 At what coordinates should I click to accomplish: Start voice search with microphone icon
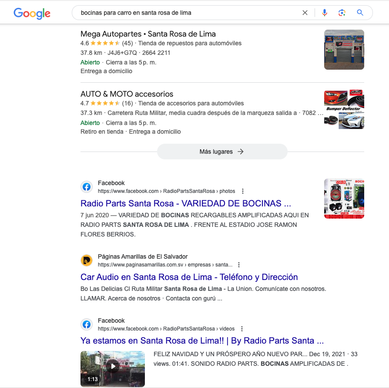click(x=324, y=13)
